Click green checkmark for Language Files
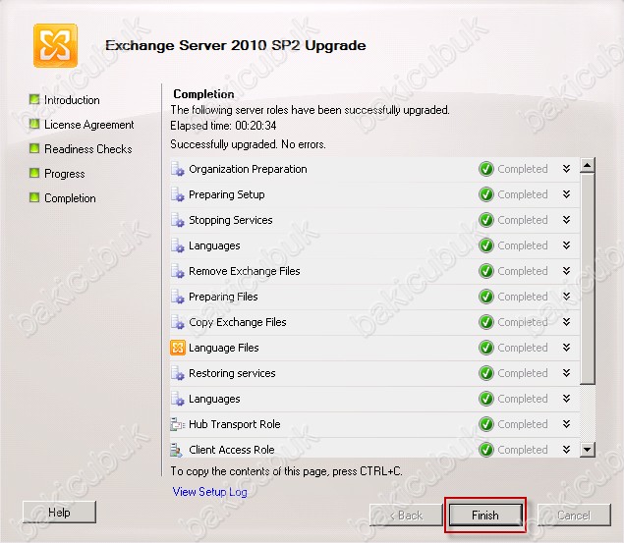Image resolution: width=624 pixels, height=543 pixels. (485, 348)
